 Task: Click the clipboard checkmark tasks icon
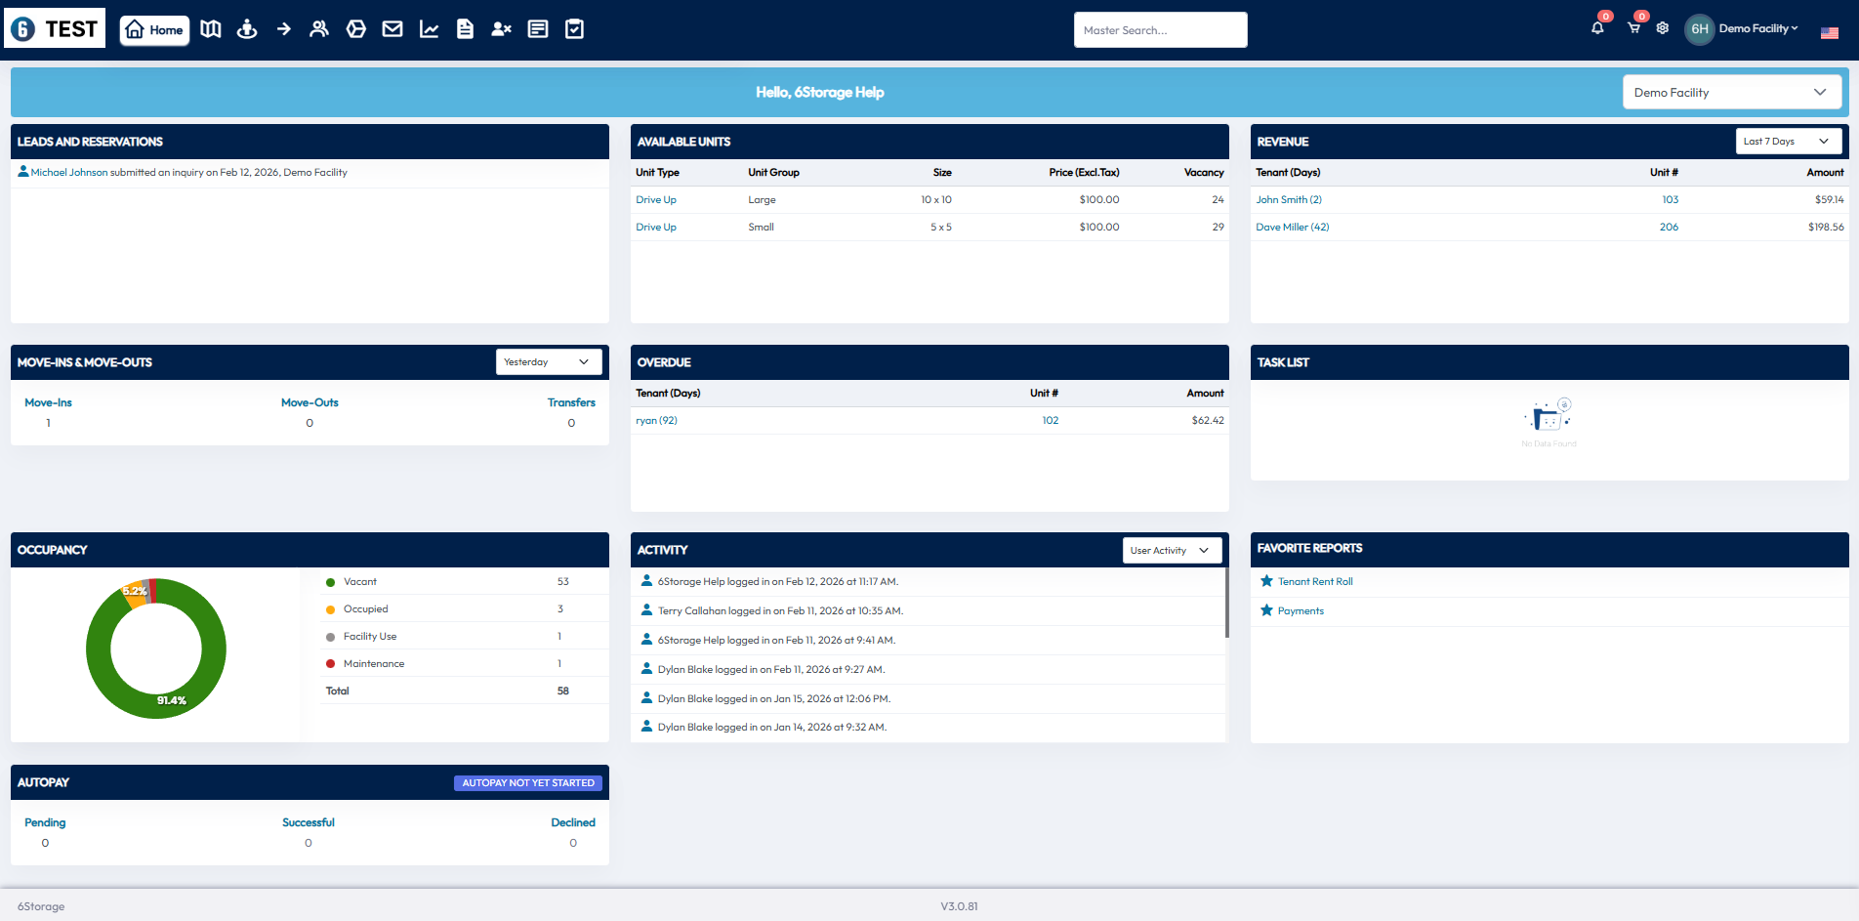pos(575,29)
